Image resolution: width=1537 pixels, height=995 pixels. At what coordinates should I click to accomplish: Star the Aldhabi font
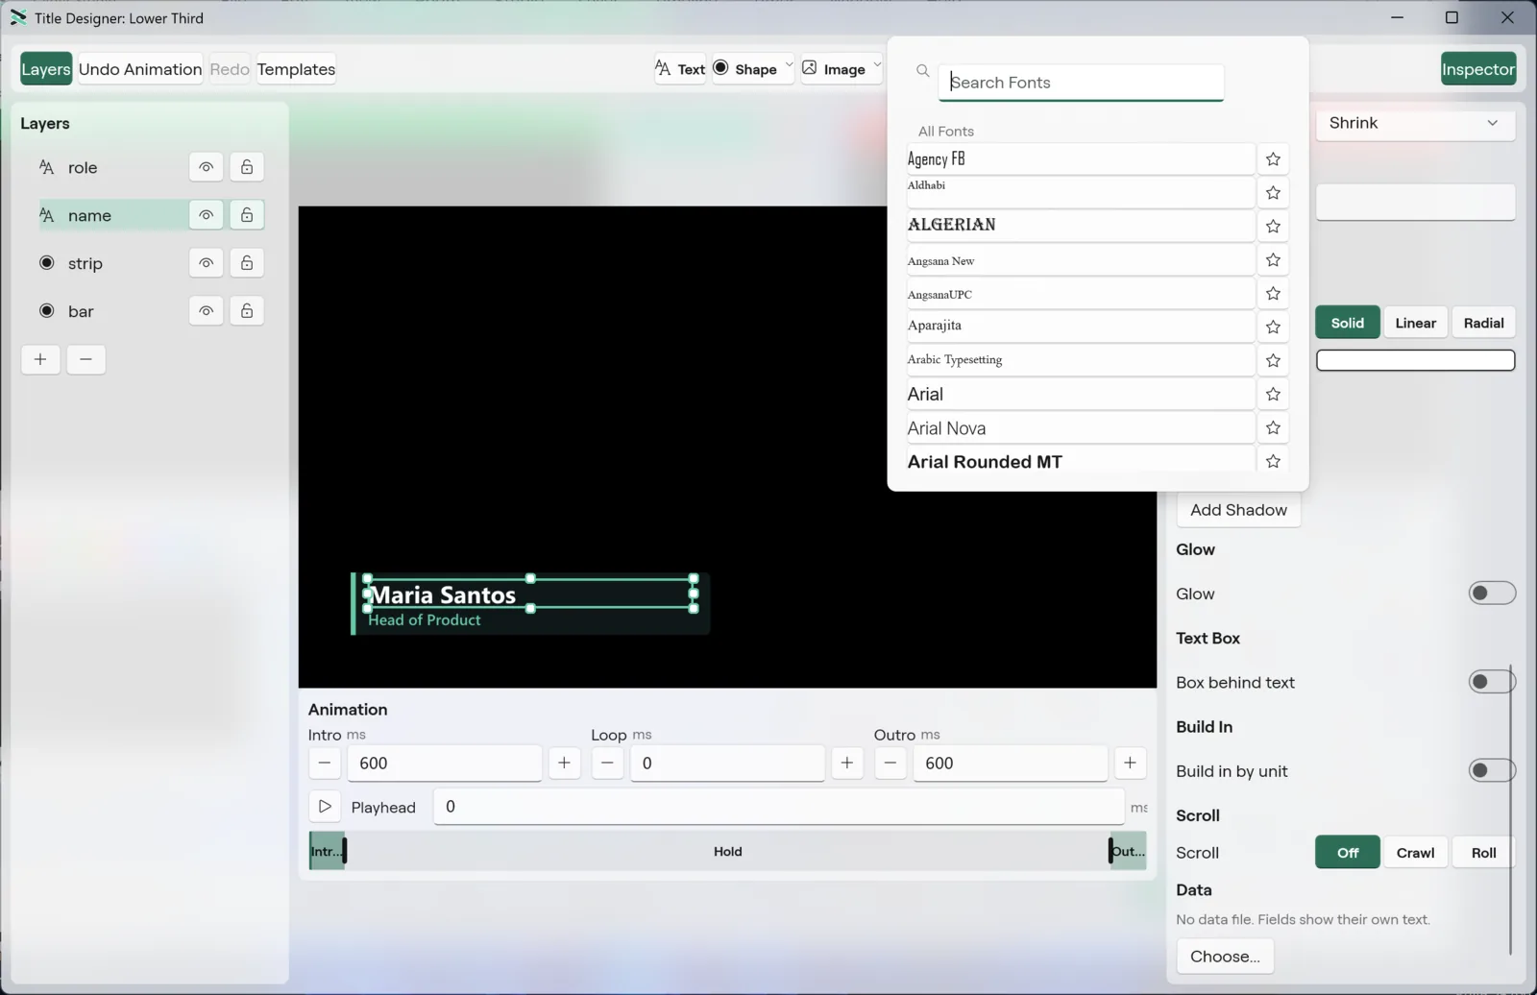(1273, 193)
